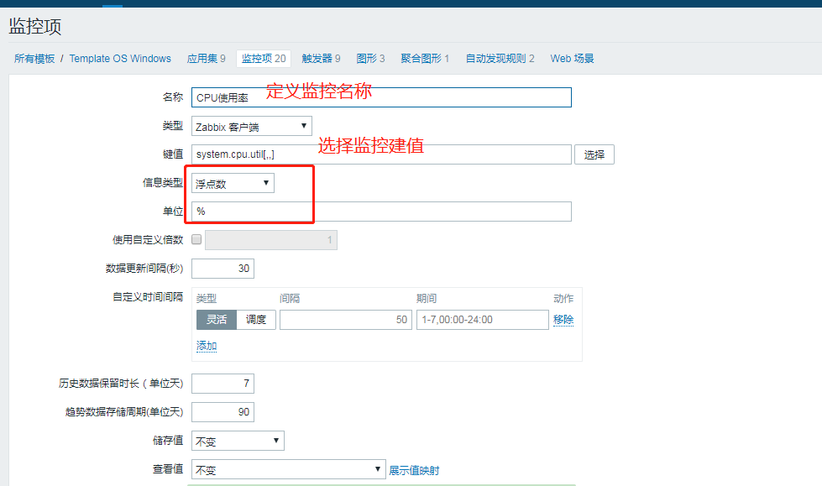The image size is (822, 486).
Task: Click the 动作 column header
Action: click(563, 299)
